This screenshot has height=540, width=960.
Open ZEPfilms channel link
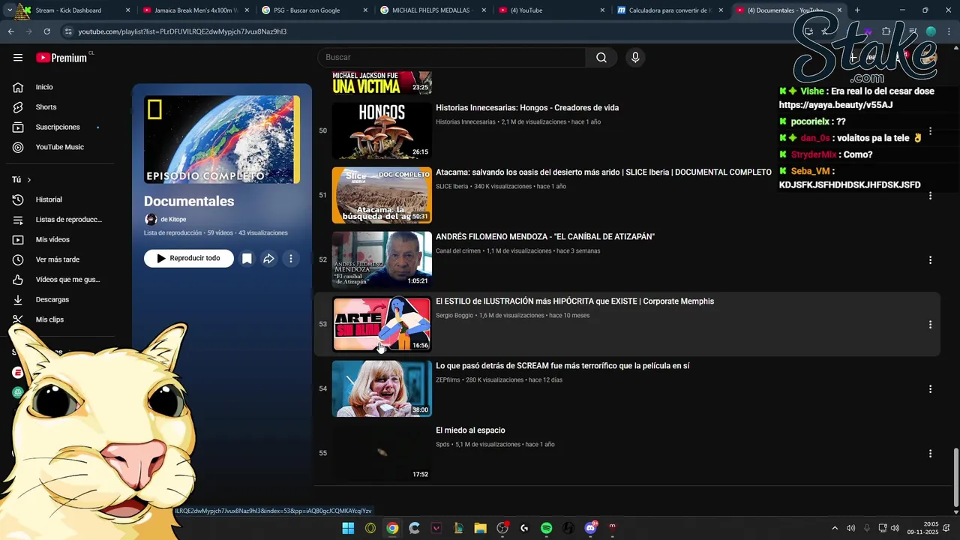pyautogui.click(x=448, y=380)
